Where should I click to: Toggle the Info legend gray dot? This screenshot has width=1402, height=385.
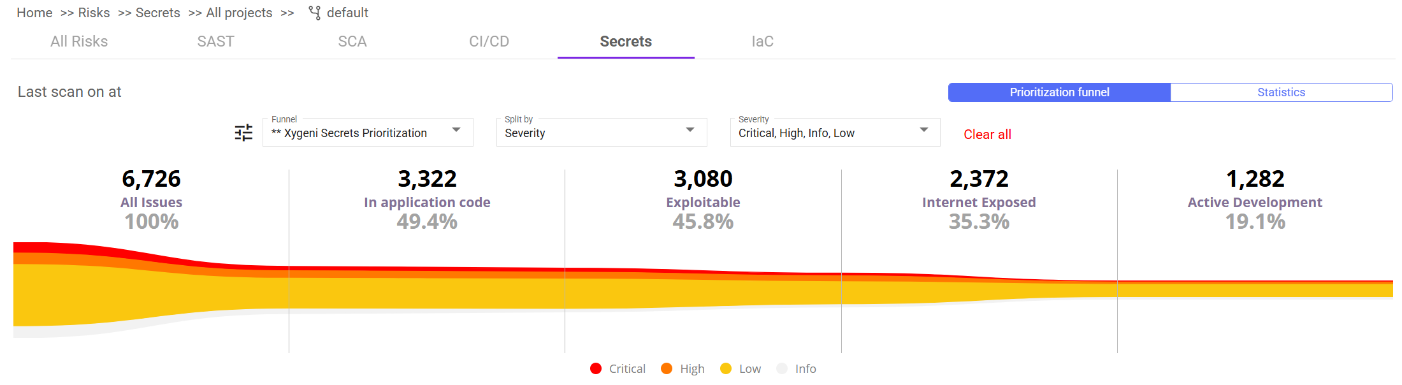point(782,368)
